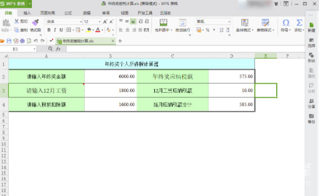Toggle align text left
The width and height of the screenshot is (319, 196).
click(121, 30)
